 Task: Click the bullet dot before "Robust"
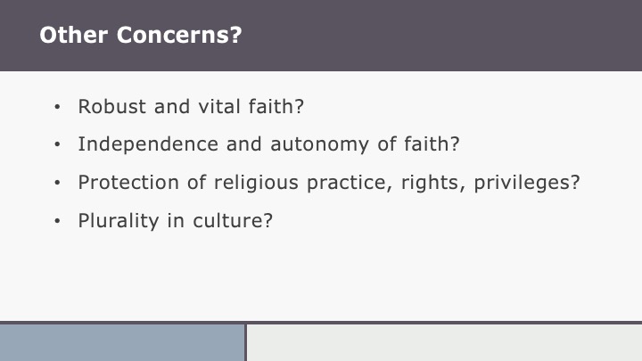pyautogui.click(x=58, y=108)
